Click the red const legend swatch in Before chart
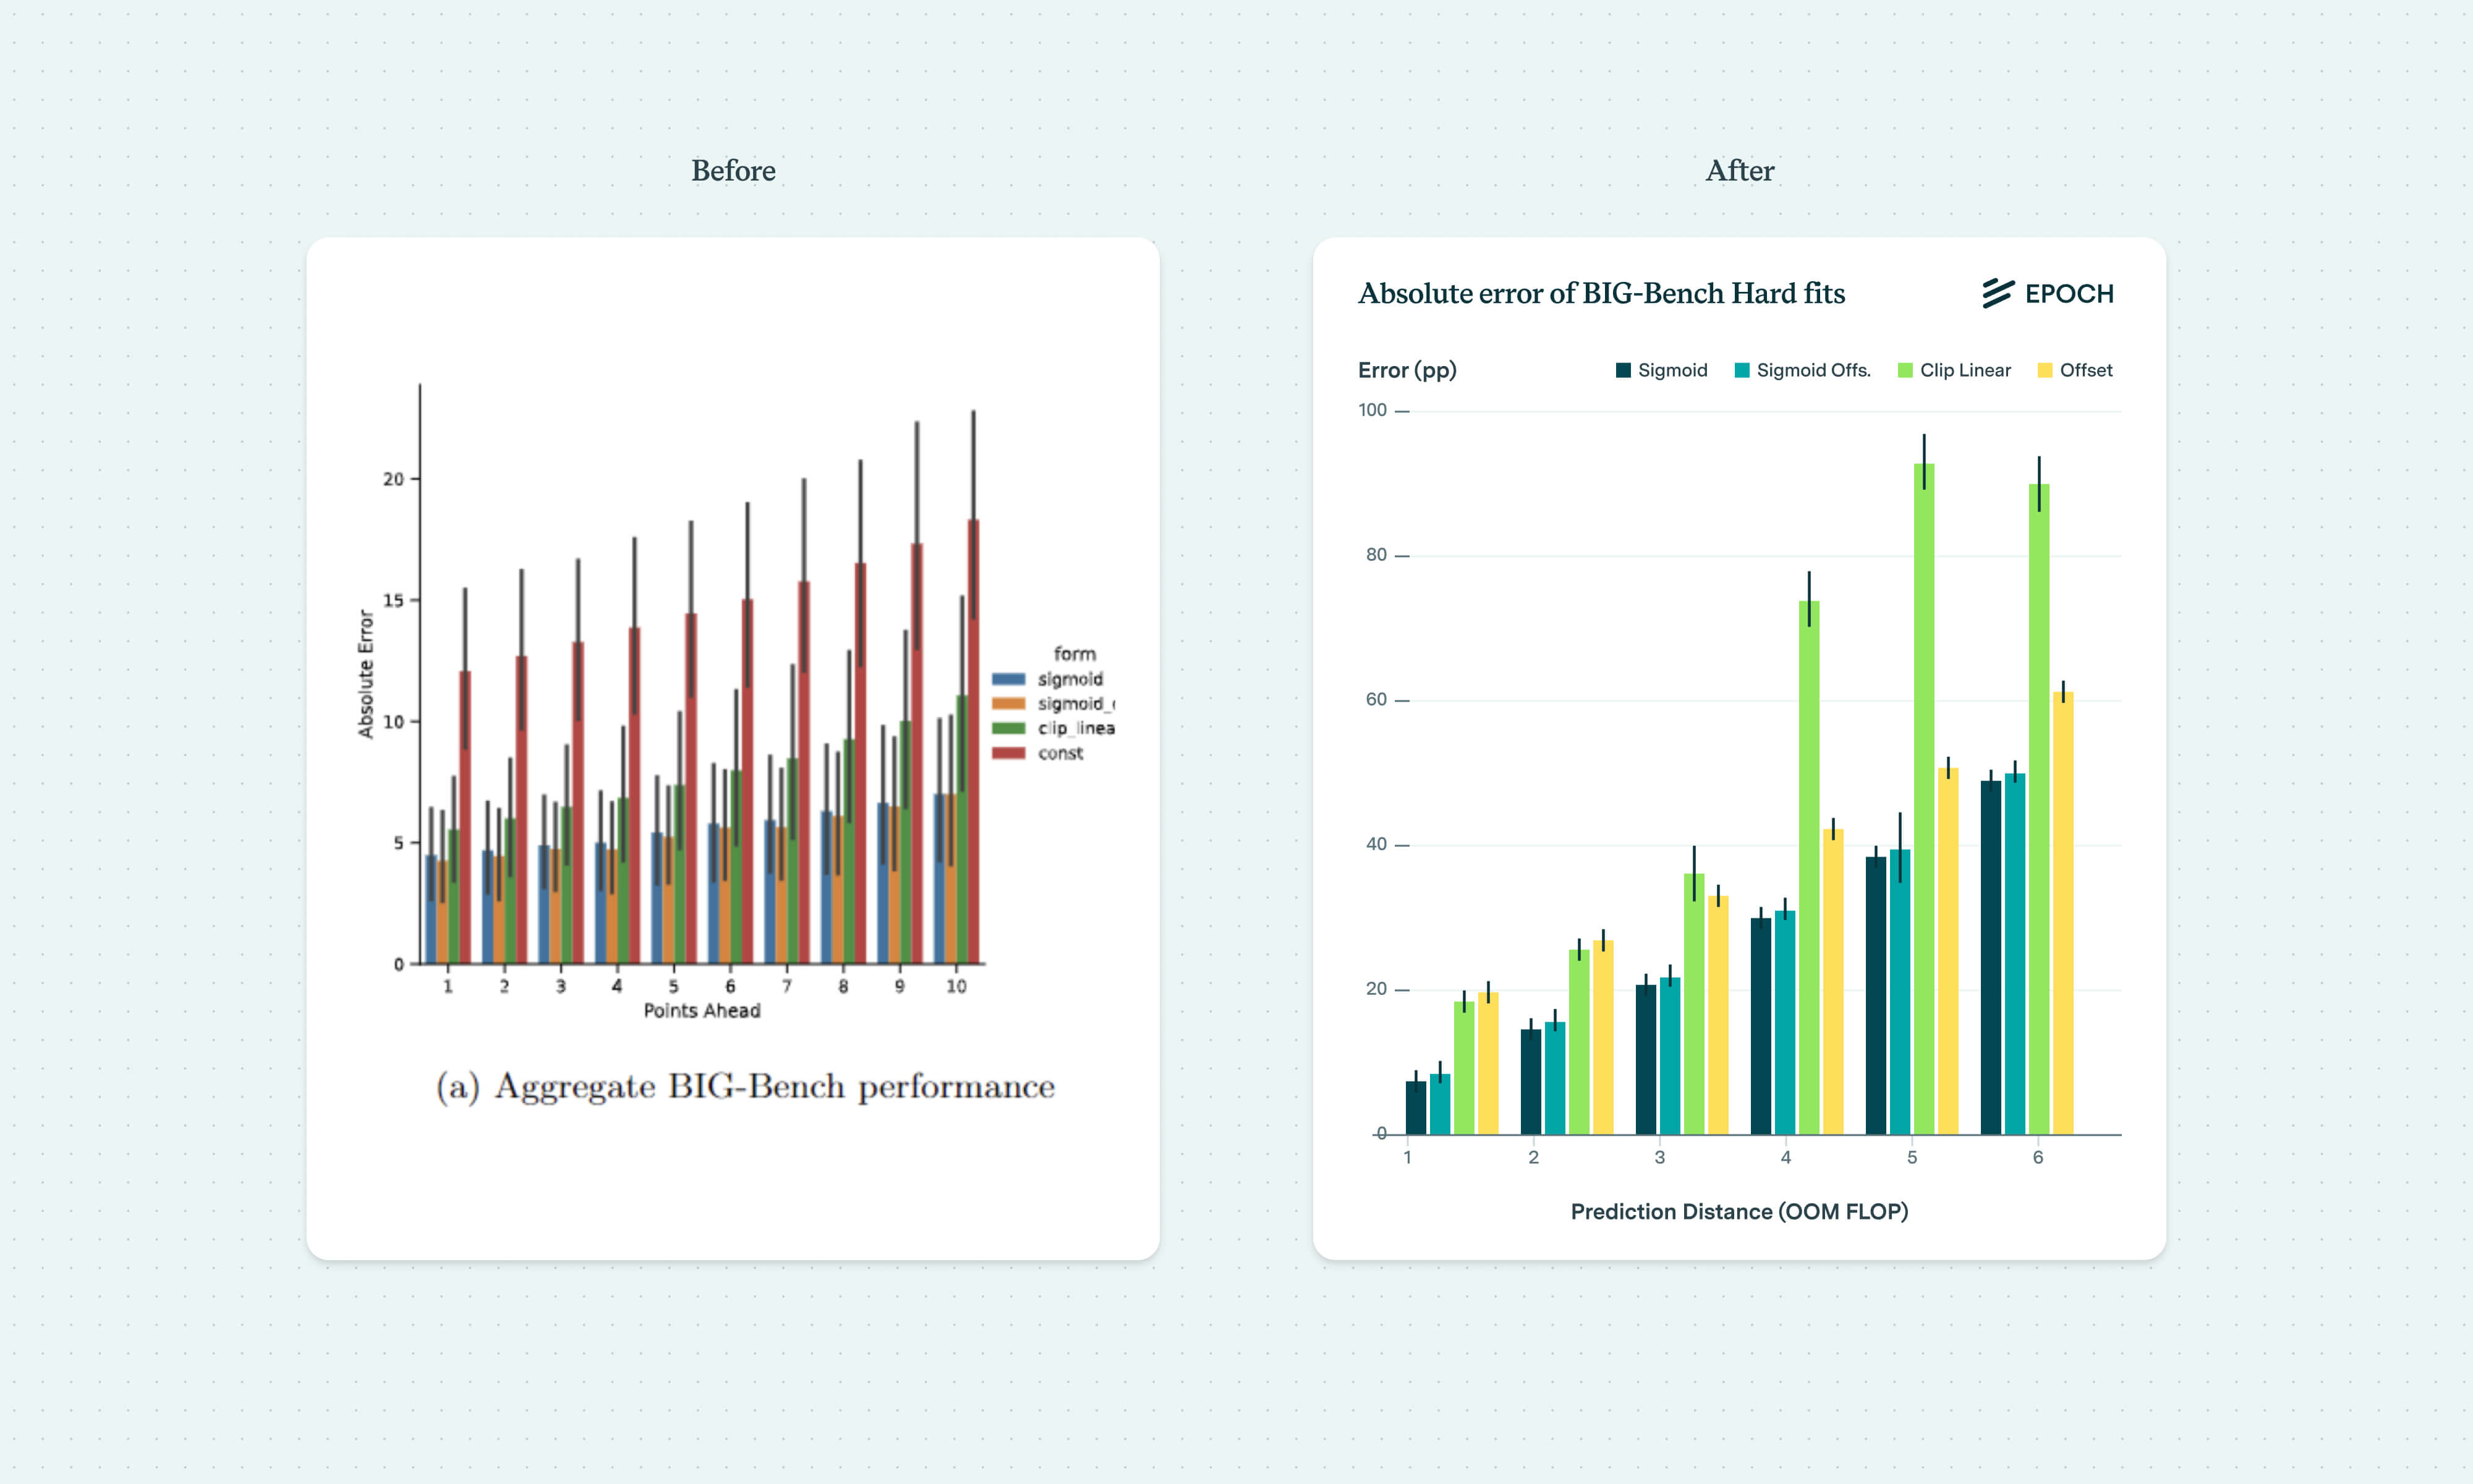 pos(1008,753)
